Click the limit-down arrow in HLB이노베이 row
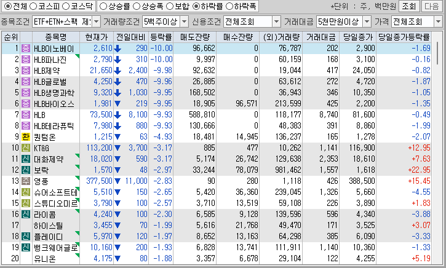The image size is (446, 268). tap(117, 49)
